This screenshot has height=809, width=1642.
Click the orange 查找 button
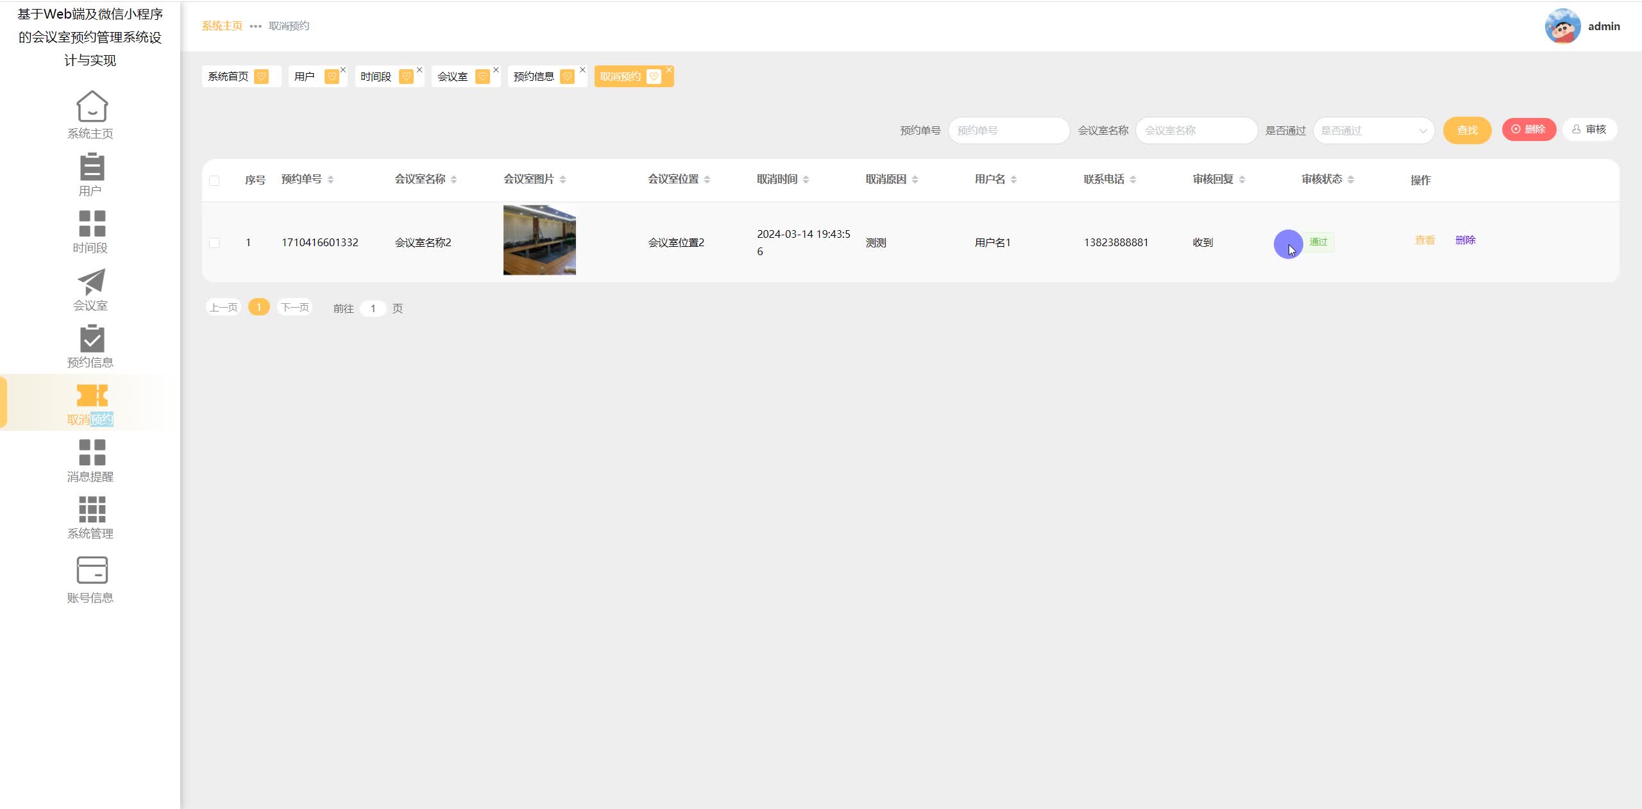1467,131
